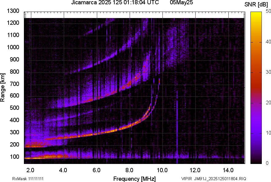
Task: Click the frequency tick label 6.0
Action: coord(97,170)
